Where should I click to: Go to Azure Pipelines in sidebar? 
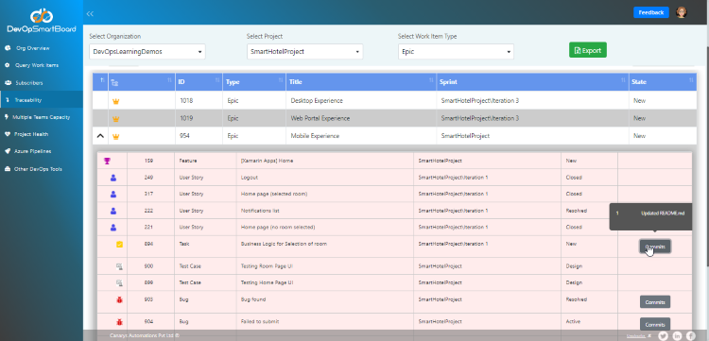pyautogui.click(x=32, y=151)
